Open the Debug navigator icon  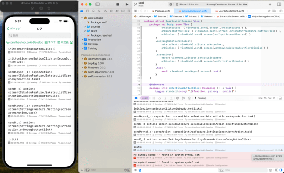click(x=117, y=11)
